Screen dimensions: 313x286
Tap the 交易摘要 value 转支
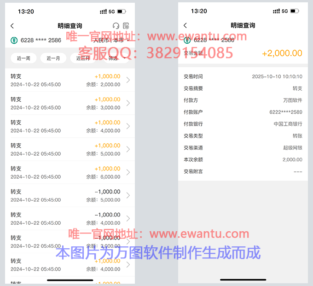(297, 88)
